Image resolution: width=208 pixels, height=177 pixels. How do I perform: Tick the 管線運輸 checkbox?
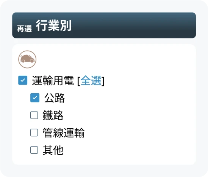tap(34, 132)
